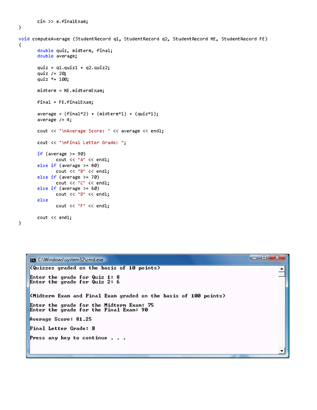The height and width of the screenshot is (410, 317).
Task: Click the 'Enter the grade for Quiz 1: 8' line
Action: pyautogui.click(x=75, y=277)
